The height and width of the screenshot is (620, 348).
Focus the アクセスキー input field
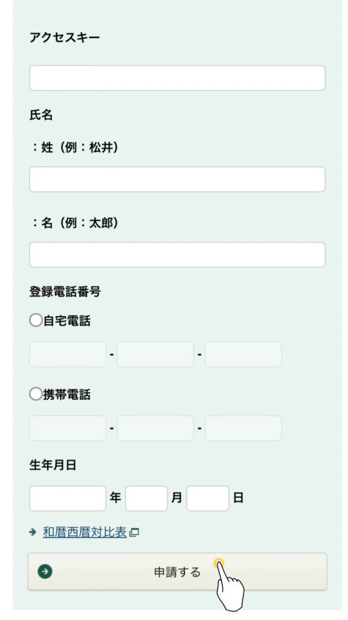pos(177,78)
